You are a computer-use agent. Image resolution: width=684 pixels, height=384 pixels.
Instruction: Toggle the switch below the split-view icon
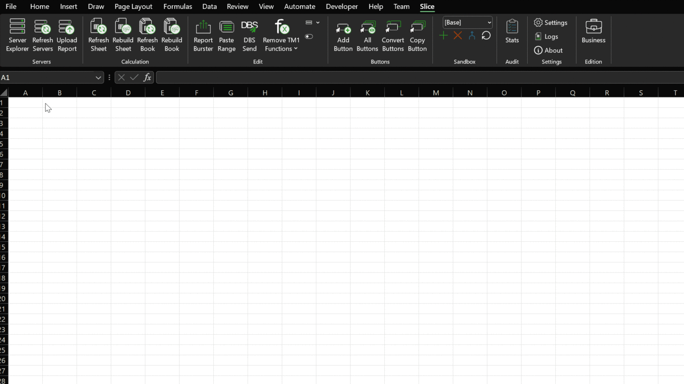tap(309, 36)
